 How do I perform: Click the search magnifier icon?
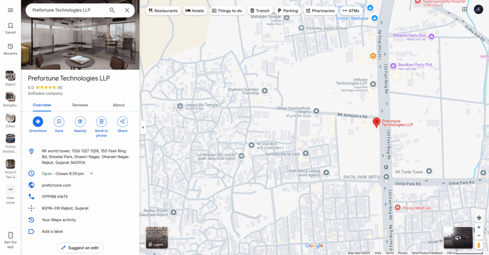point(112,10)
